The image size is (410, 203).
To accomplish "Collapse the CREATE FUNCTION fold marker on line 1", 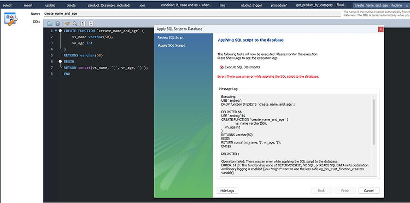I will 60,31.
